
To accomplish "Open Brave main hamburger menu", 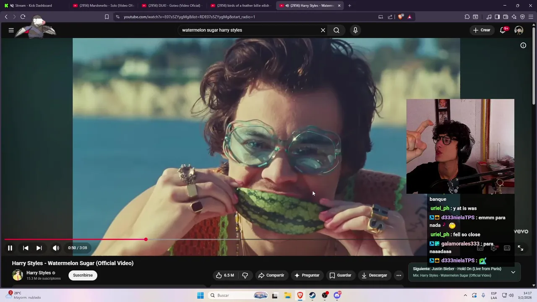I will 531,17.
